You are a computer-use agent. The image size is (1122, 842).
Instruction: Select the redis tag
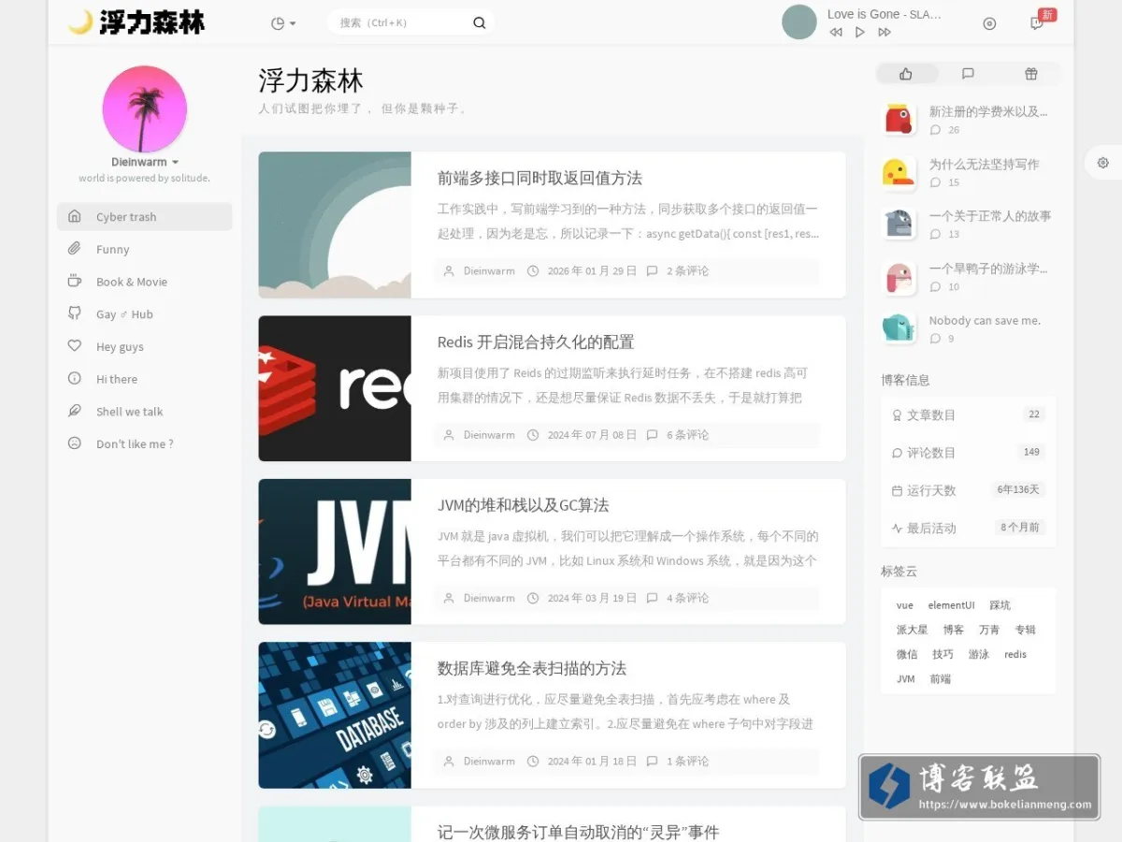click(x=1015, y=655)
